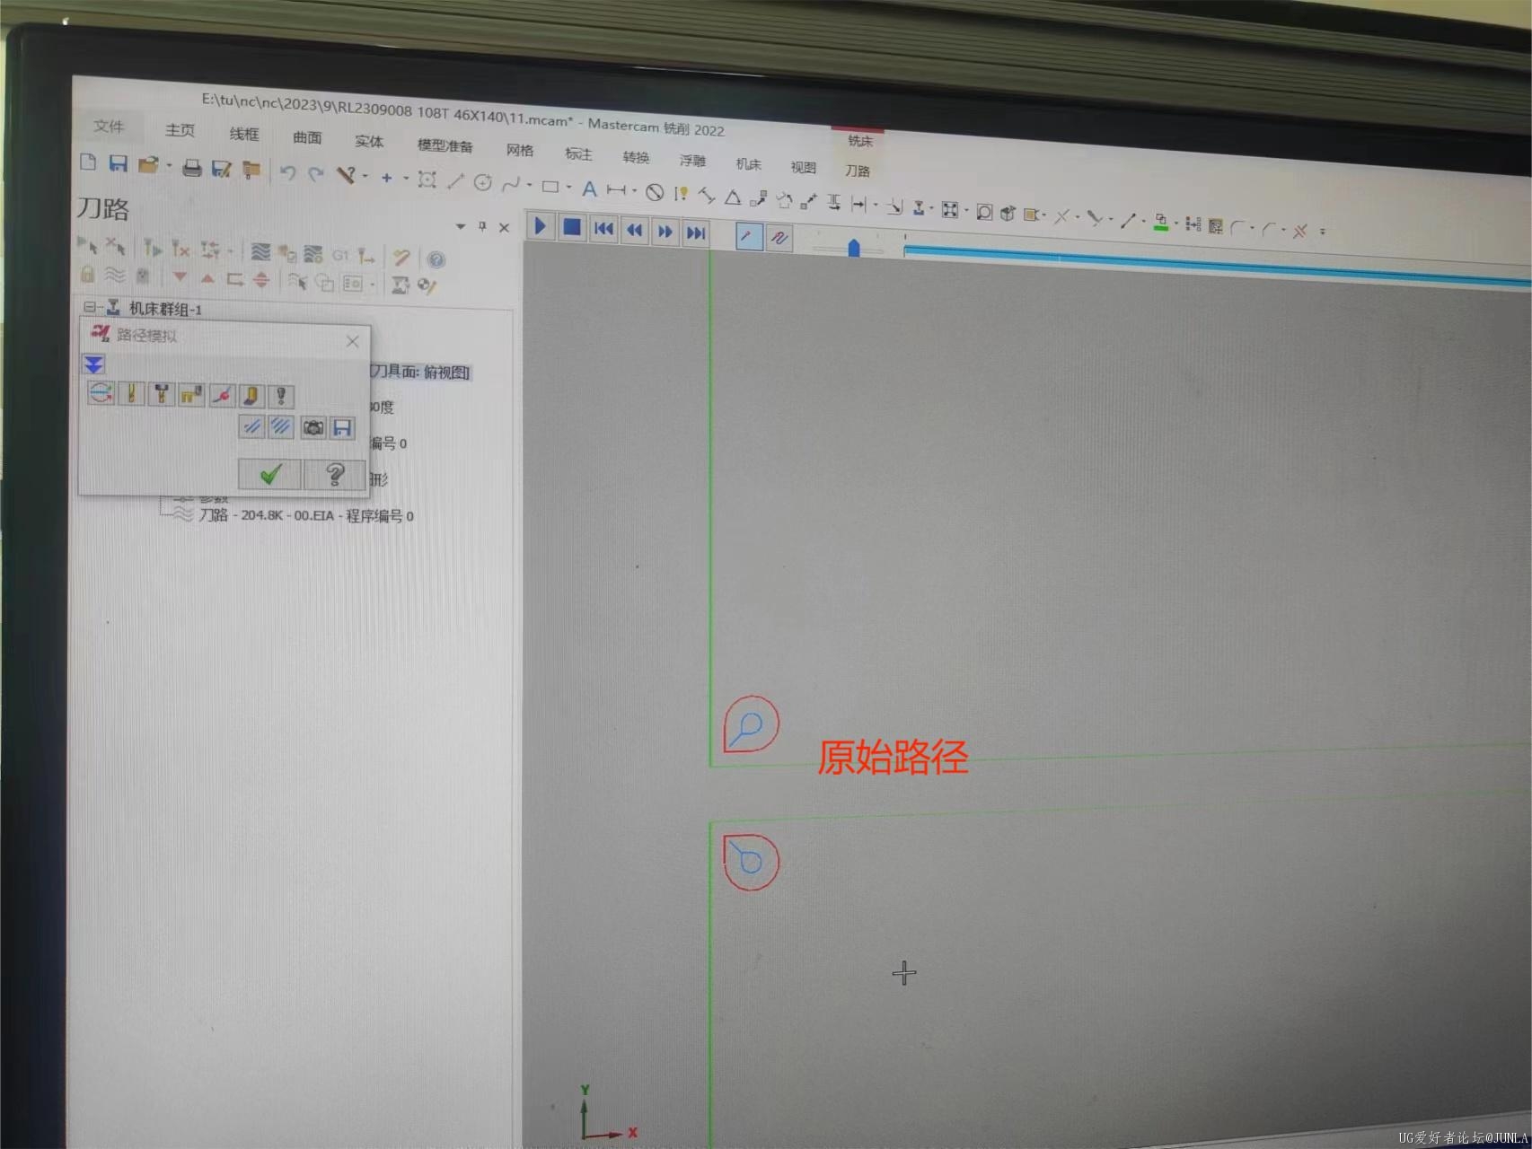Open the Rectangle tool dropdown arrow
This screenshot has width=1532, height=1149.
(x=568, y=188)
